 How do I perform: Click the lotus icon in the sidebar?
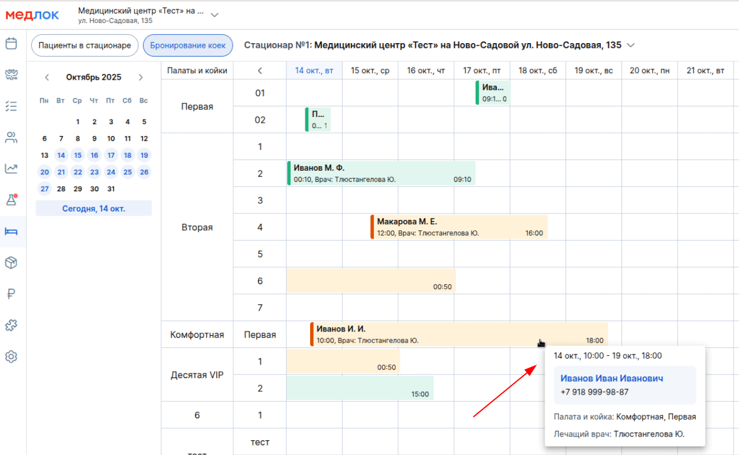click(x=11, y=75)
